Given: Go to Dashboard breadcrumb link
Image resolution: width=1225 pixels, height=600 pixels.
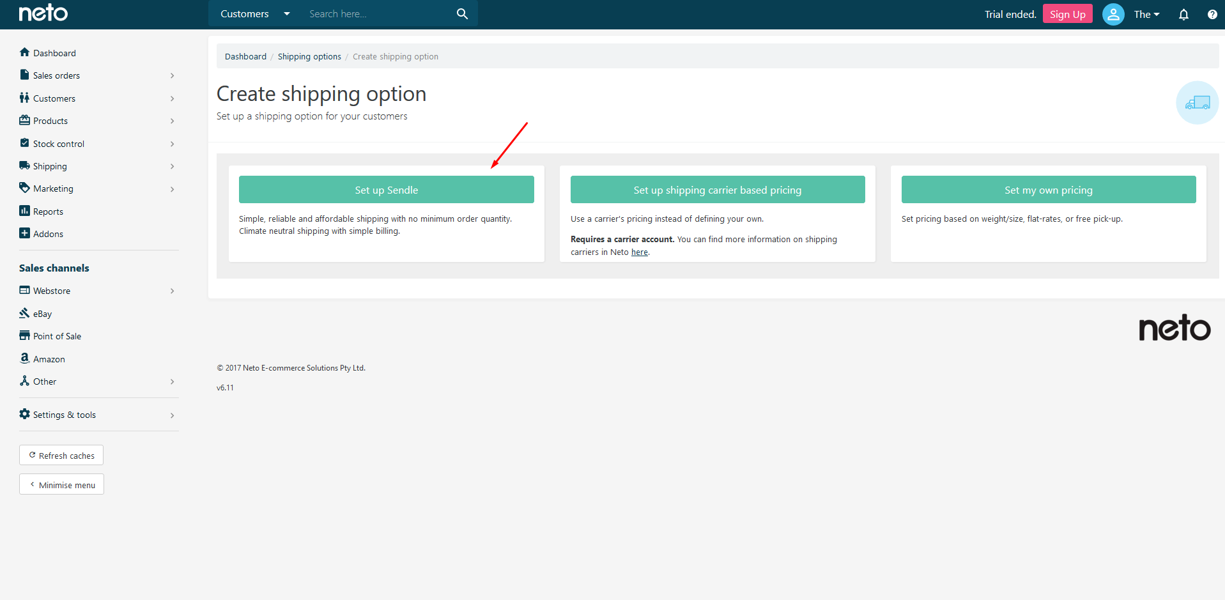Looking at the screenshot, I should pos(245,56).
